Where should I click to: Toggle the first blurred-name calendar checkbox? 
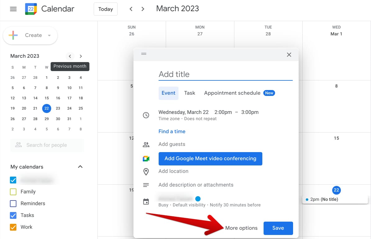coord(13,180)
